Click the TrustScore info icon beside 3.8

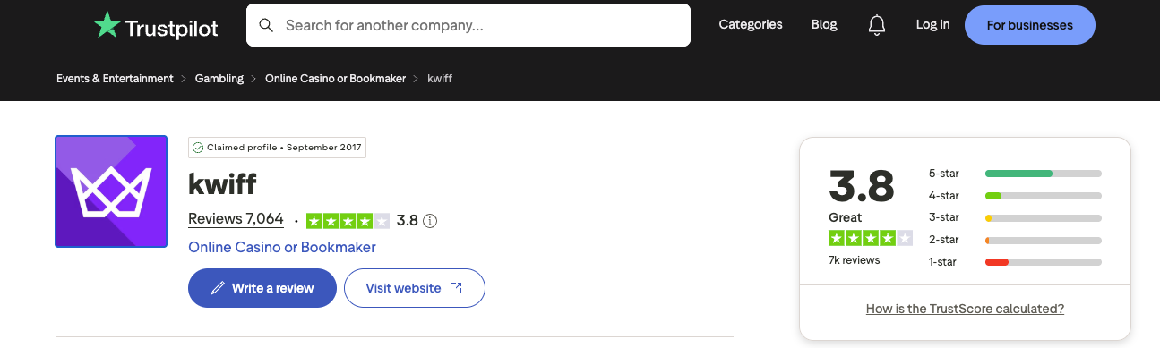(x=430, y=220)
